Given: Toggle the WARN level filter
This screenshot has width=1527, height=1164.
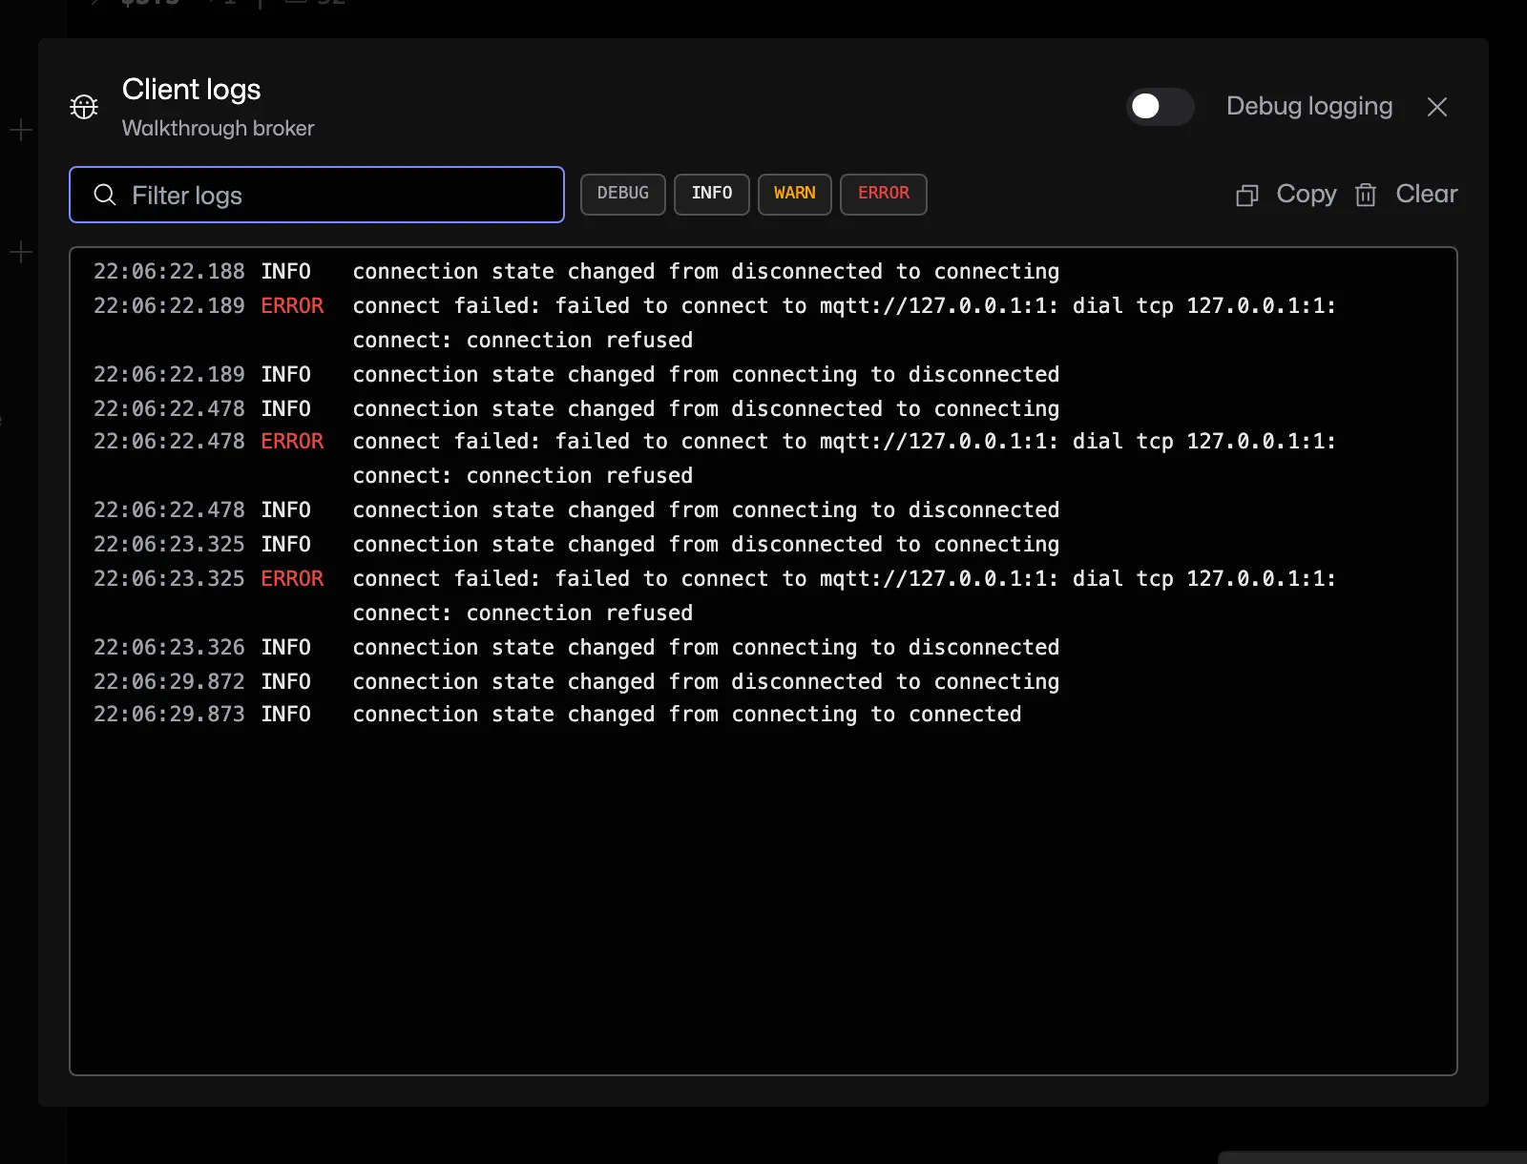Looking at the screenshot, I should tap(795, 194).
